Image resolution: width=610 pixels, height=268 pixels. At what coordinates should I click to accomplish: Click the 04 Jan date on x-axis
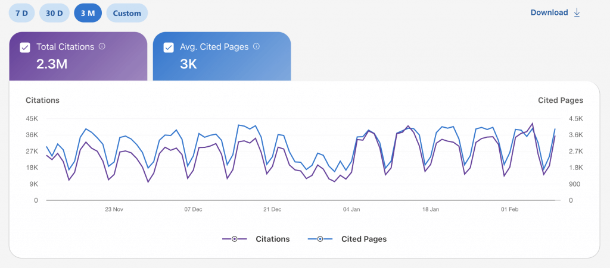click(351, 209)
